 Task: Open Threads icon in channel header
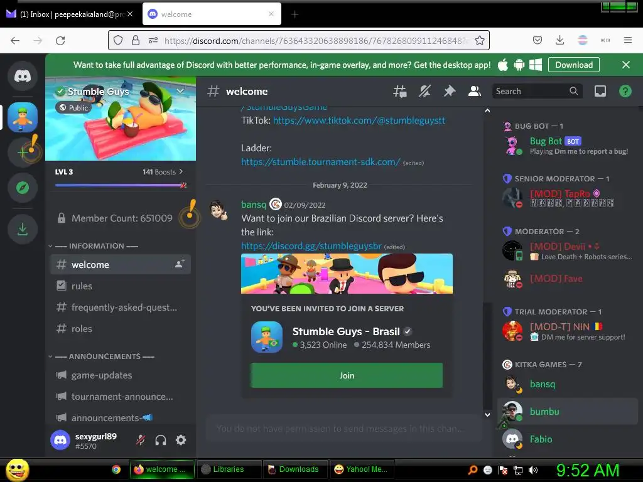click(399, 91)
